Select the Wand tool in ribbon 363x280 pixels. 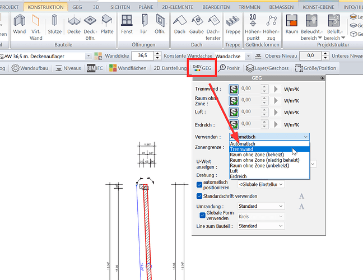pyautogui.click(x=20, y=26)
